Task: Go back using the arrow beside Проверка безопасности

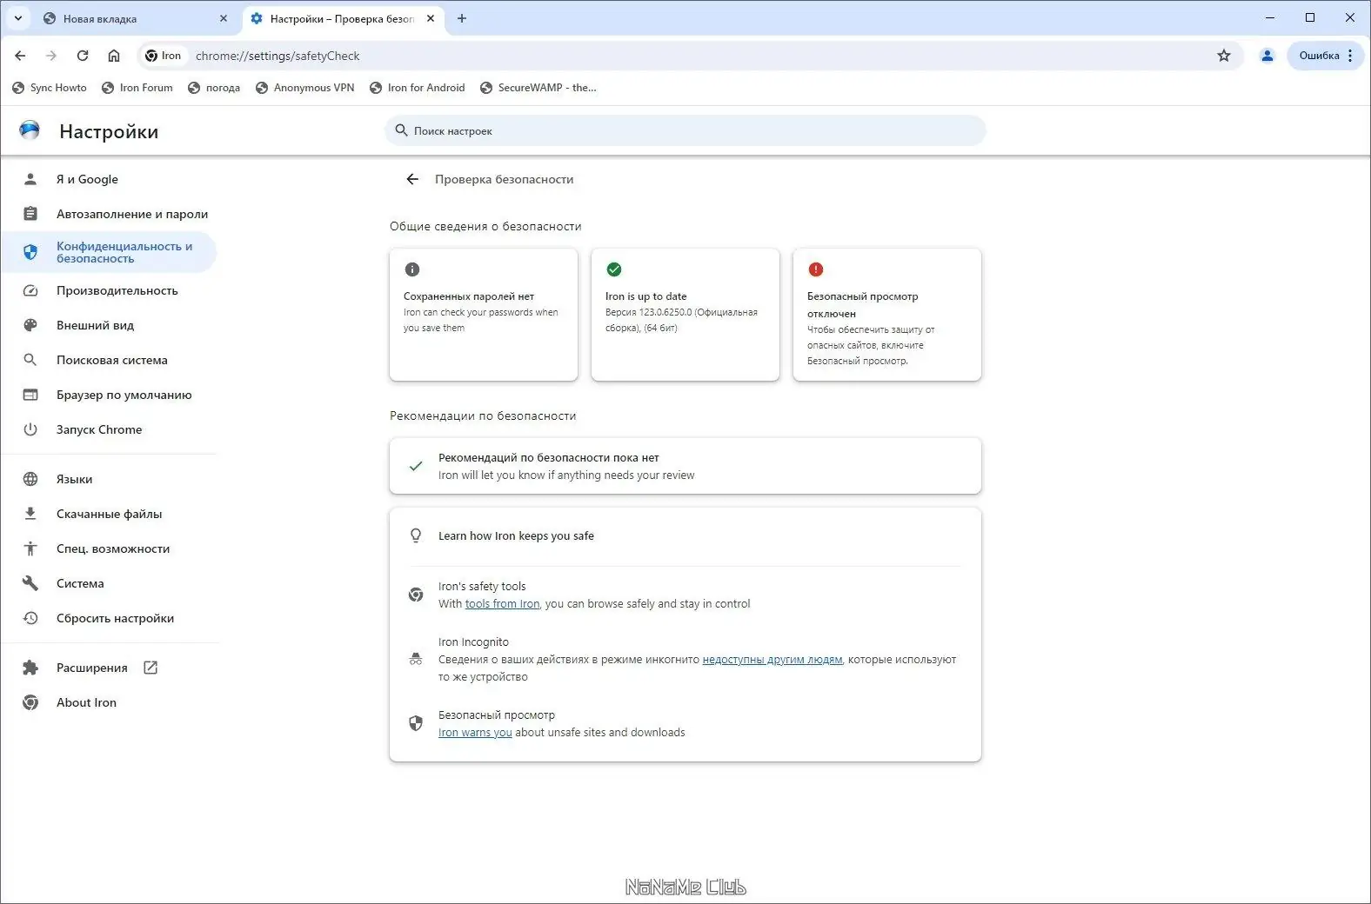Action: click(x=412, y=179)
